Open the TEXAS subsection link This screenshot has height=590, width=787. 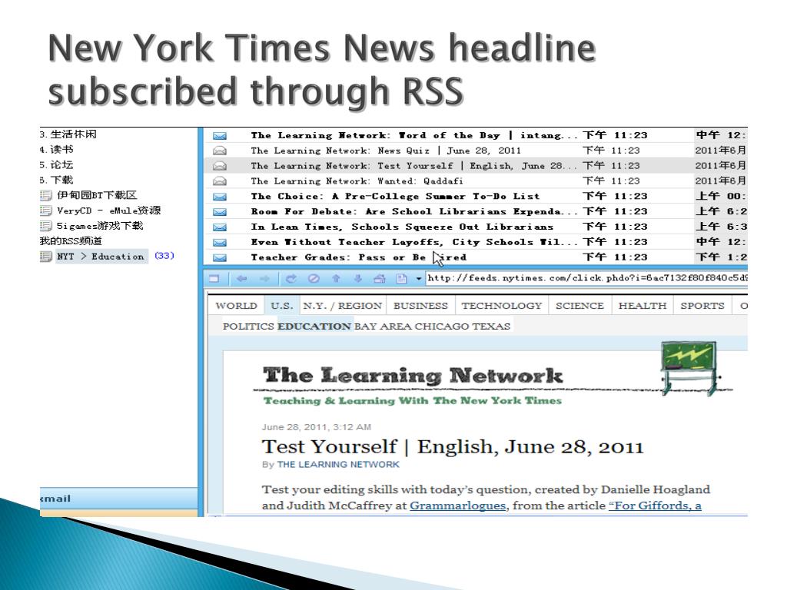[x=491, y=326]
